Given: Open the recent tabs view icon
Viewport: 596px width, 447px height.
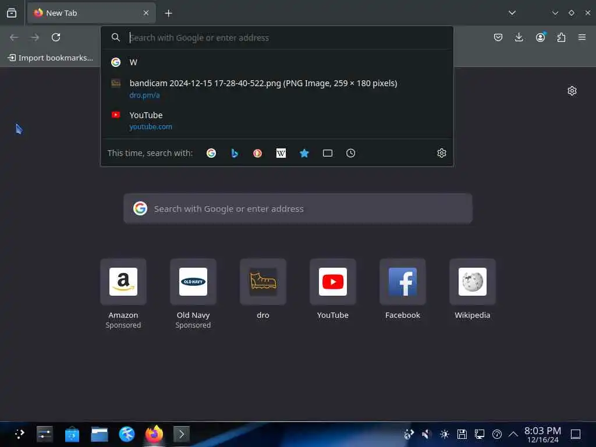Looking at the screenshot, I should click(x=12, y=13).
